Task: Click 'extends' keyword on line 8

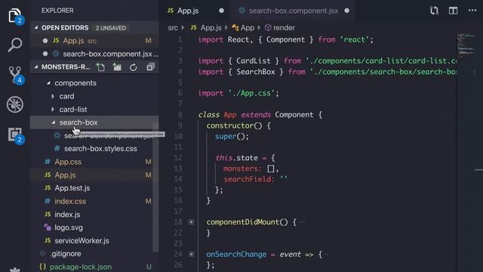Action: (256, 115)
